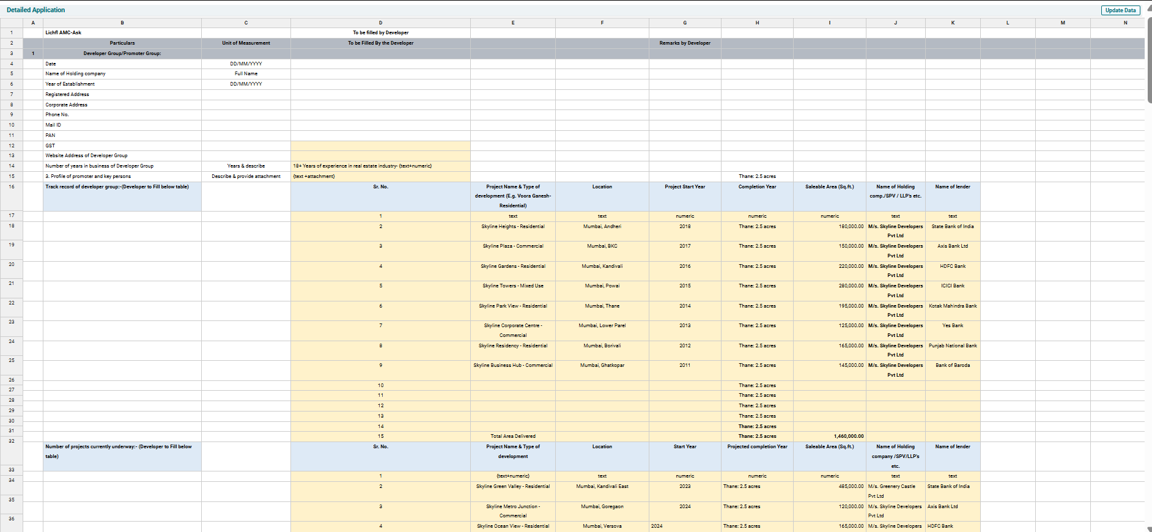This screenshot has width=1152, height=532.
Task: Click the Kotak Mahindra Bank cell
Action: pyautogui.click(x=953, y=306)
